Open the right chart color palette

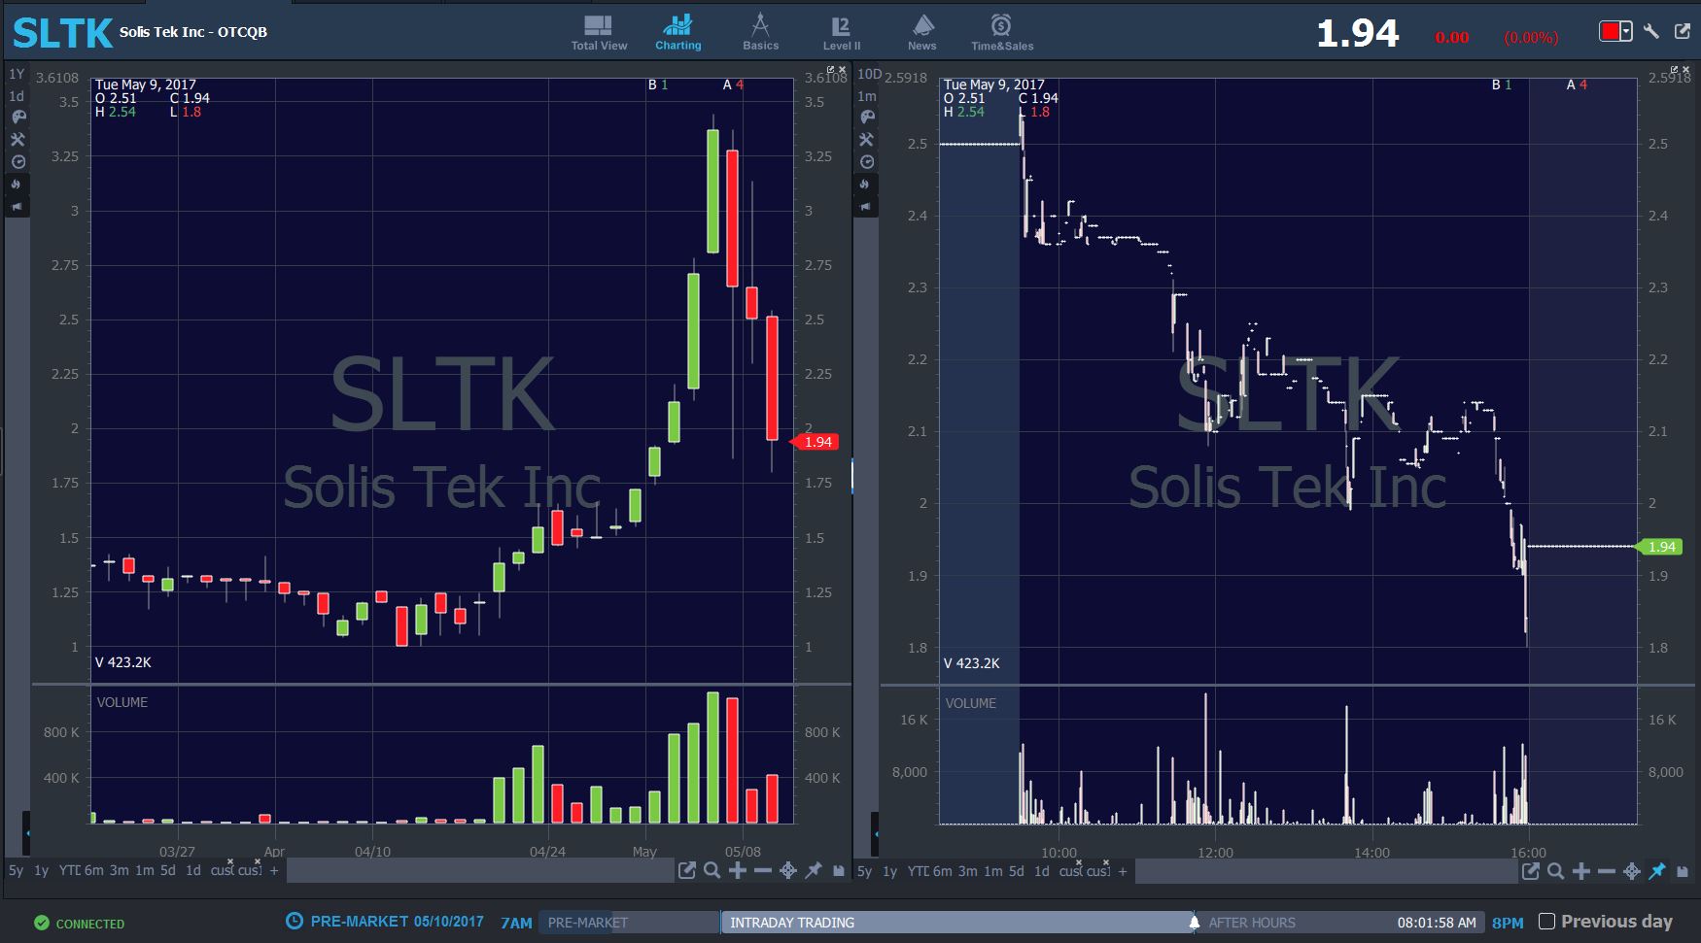[867, 117]
